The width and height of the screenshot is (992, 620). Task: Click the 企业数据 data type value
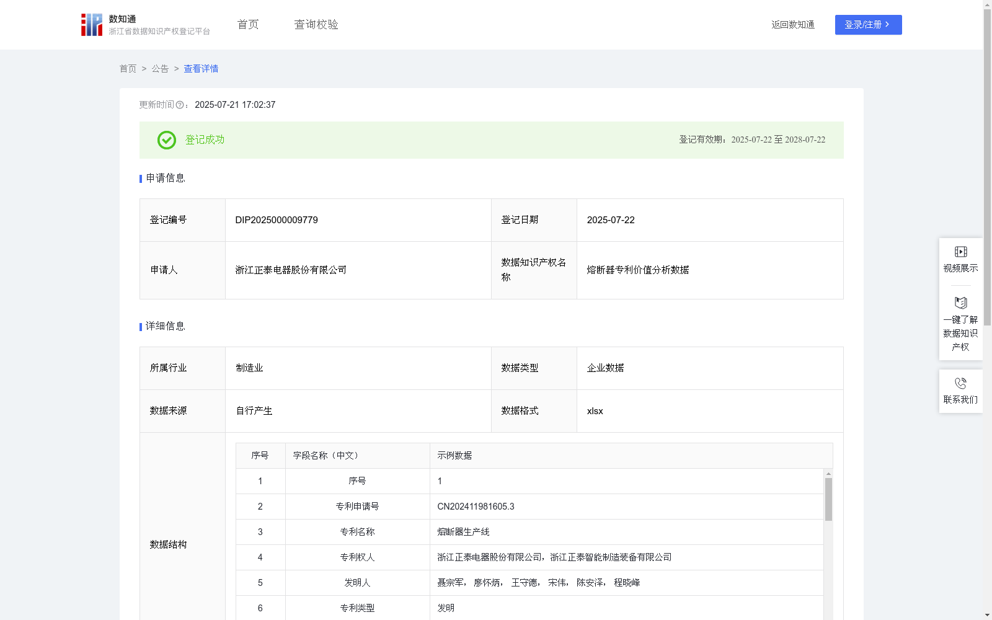coord(605,368)
